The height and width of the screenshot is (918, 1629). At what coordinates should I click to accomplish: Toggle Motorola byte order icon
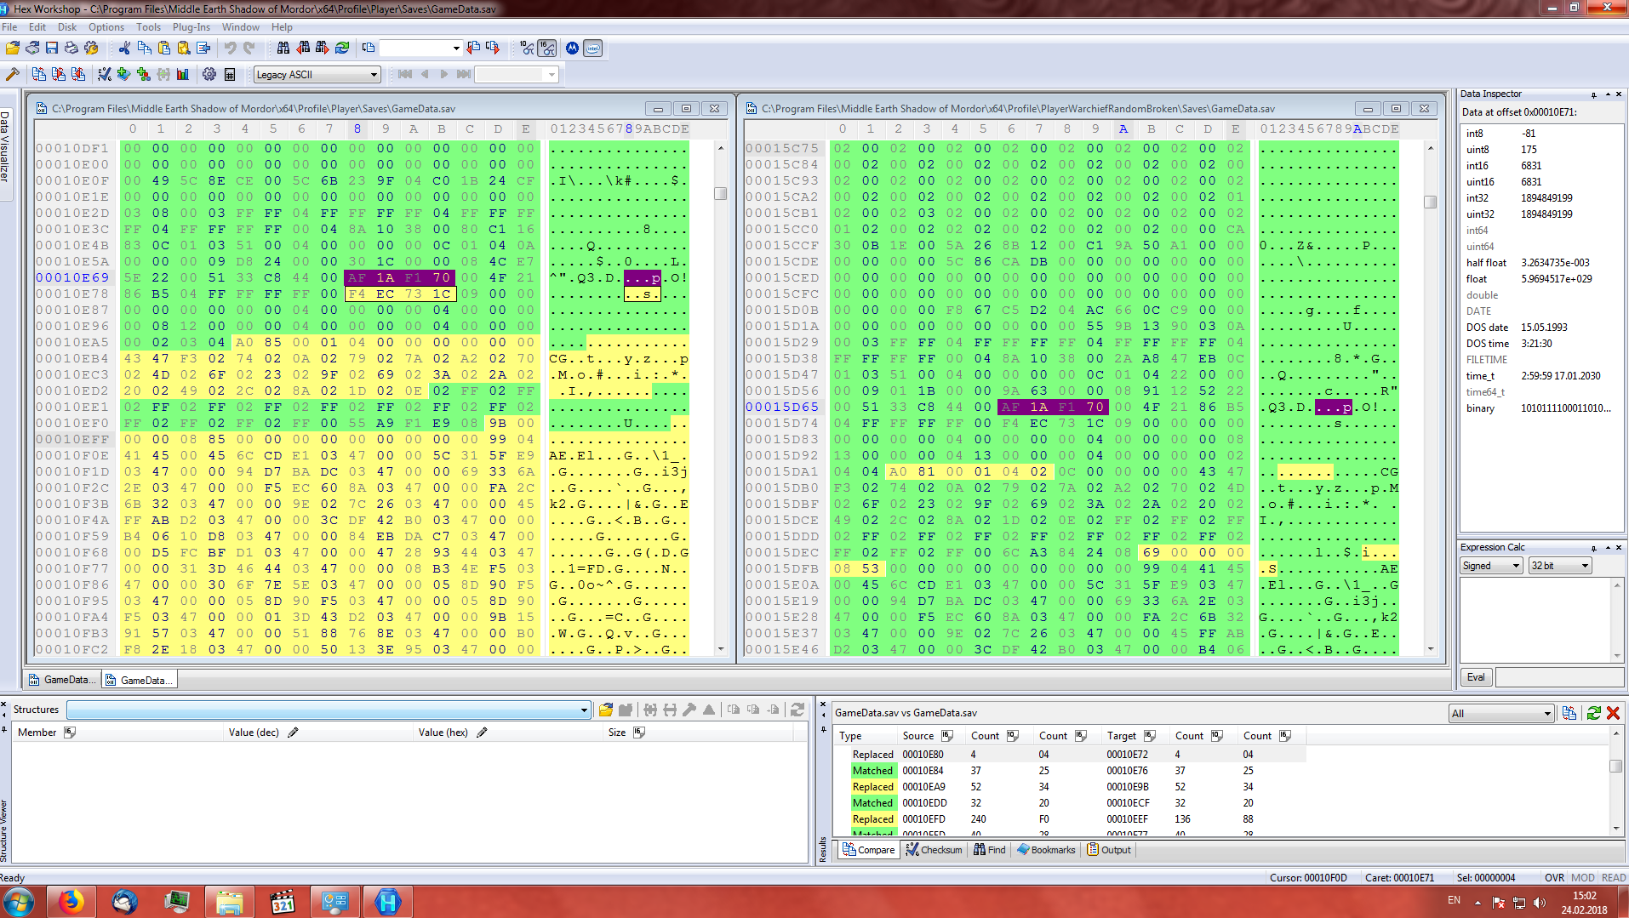click(573, 48)
